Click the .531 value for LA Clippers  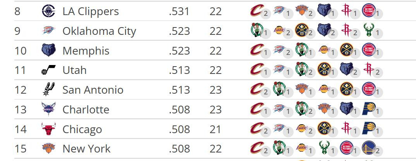179,11
